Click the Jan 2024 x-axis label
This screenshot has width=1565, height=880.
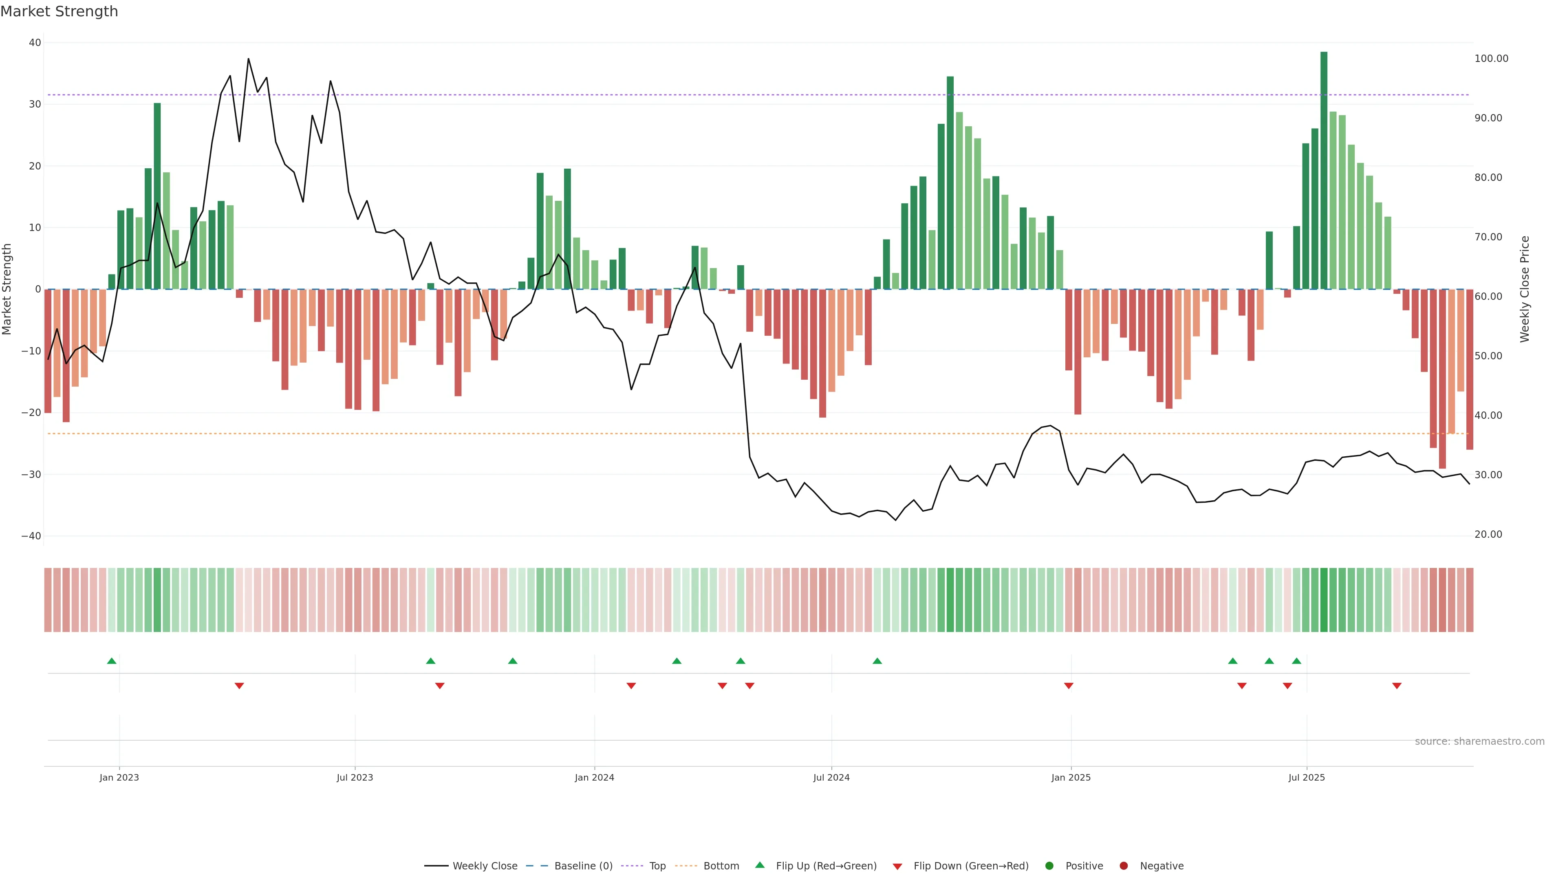pyautogui.click(x=594, y=777)
